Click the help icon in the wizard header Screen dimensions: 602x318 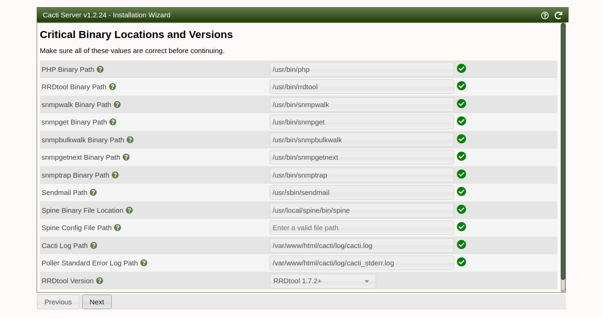pos(545,15)
